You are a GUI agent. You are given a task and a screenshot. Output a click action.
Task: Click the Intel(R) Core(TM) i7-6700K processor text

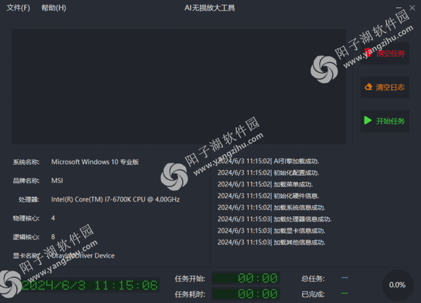pyautogui.click(x=116, y=200)
